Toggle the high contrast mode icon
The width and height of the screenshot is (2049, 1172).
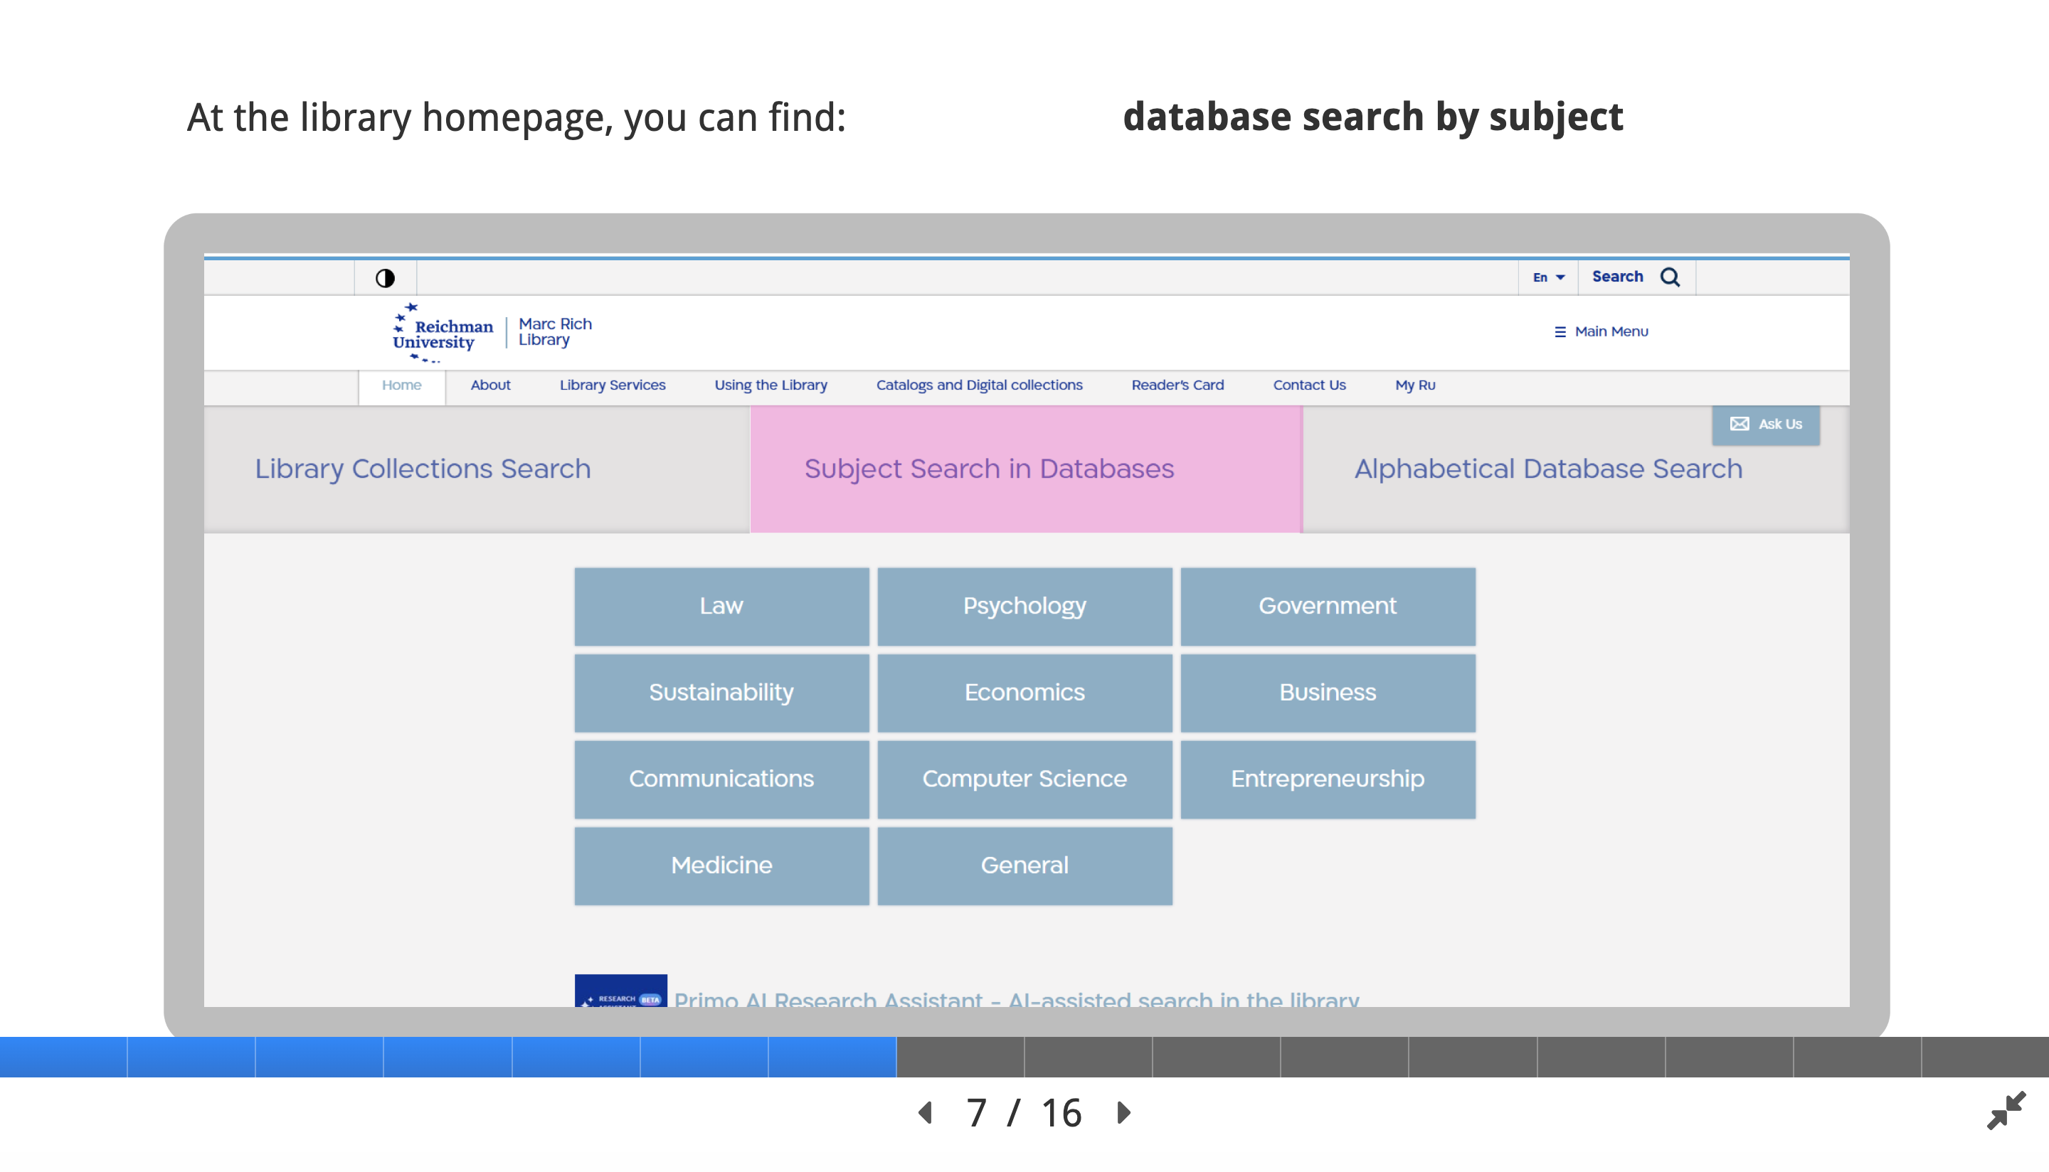[385, 277]
